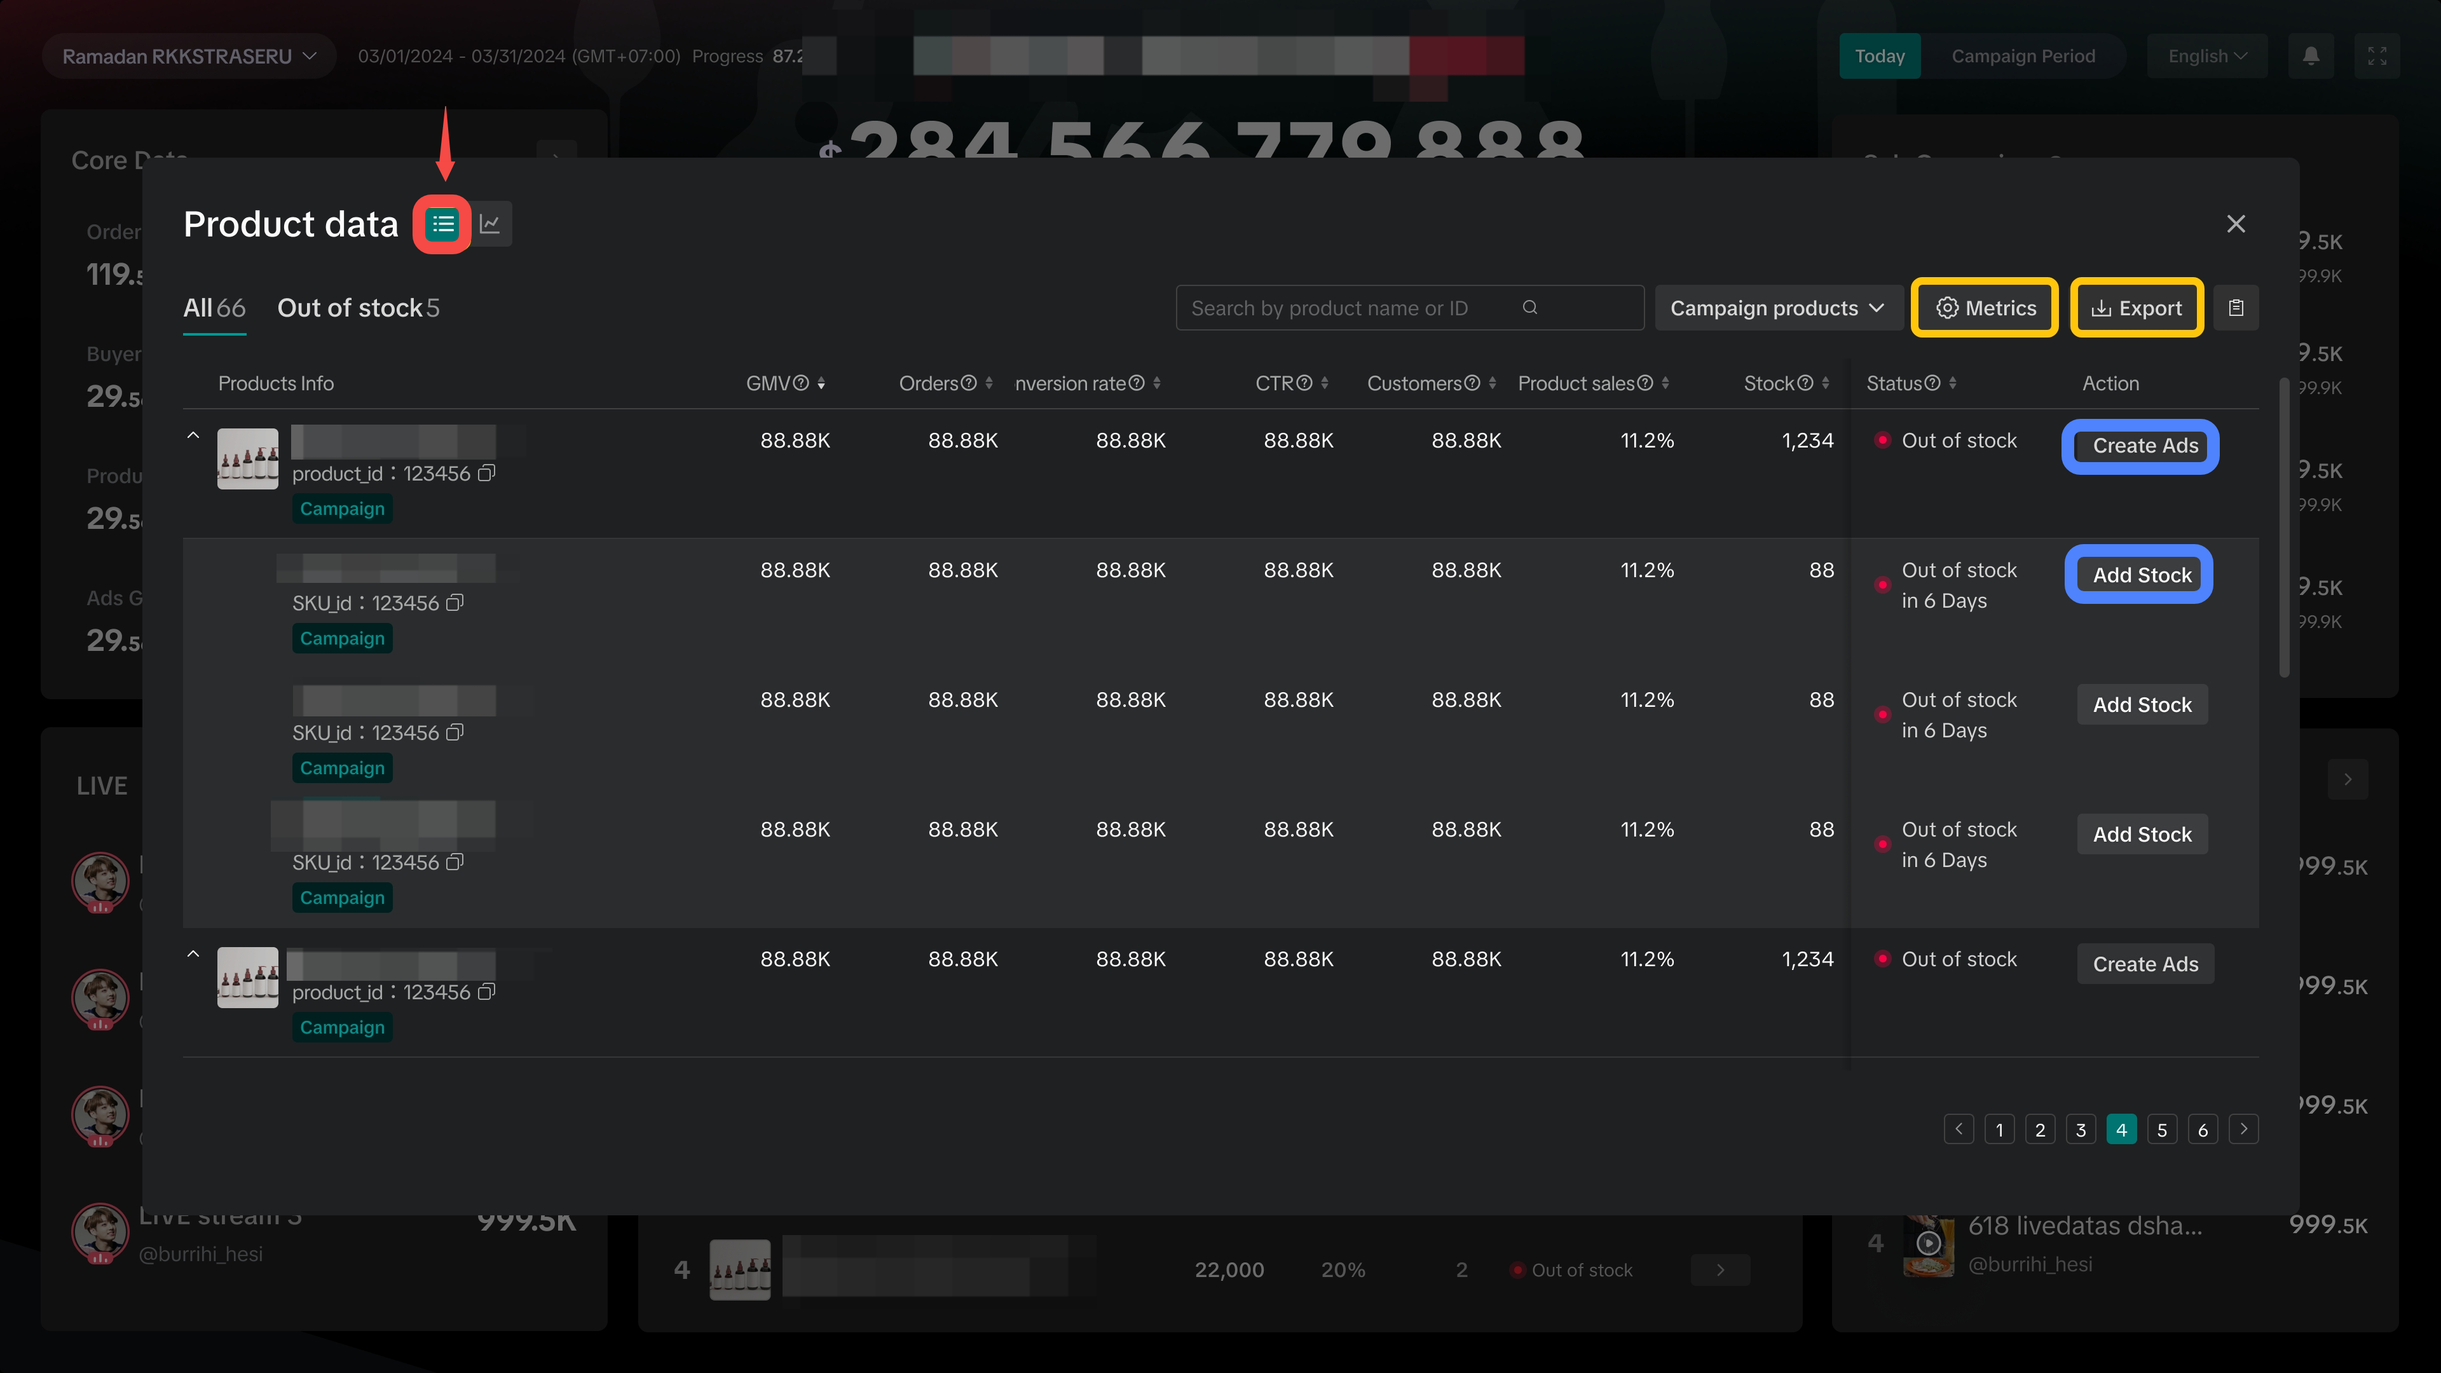
Task: Select the All 66 tab
Action: point(214,308)
